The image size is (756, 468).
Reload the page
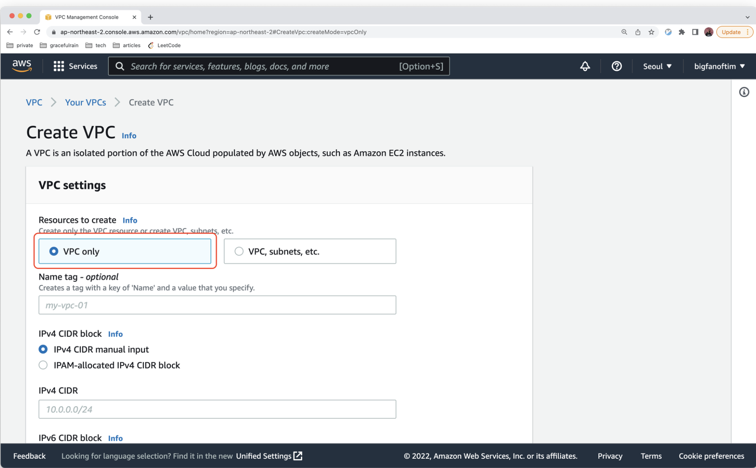pos(37,32)
